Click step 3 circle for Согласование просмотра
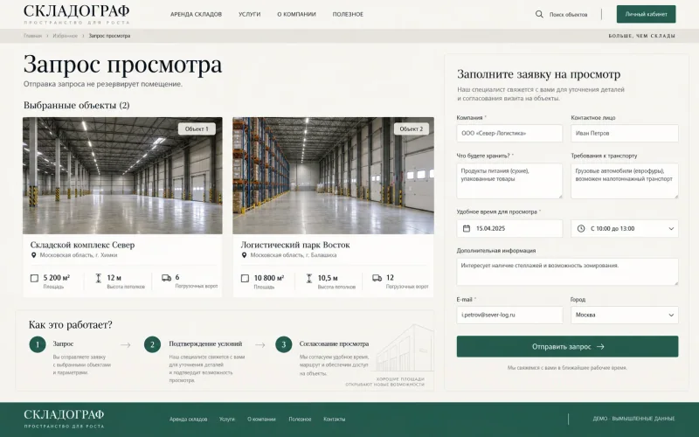The height and width of the screenshot is (437, 699). click(x=283, y=344)
